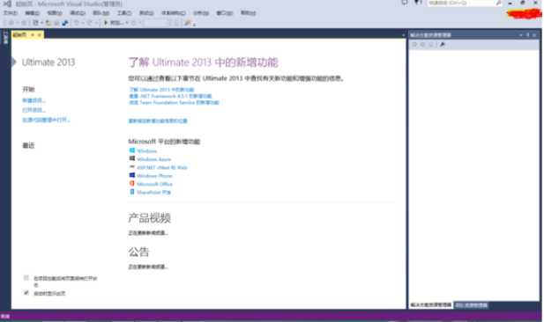Click the 'Open Project...' link
The image size is (544, 322).
pos(34,110)
